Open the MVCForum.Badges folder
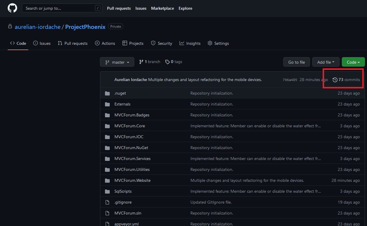367x226 pixels. pos(132,115)
